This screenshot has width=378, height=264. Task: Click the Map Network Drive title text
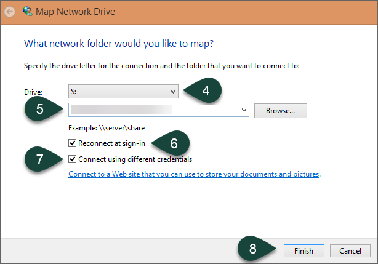[x=74, y=12]
